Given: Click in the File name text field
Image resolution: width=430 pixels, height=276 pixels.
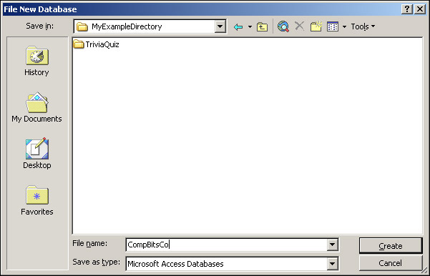Looking at the screenshot, I should tap(227, 245).
